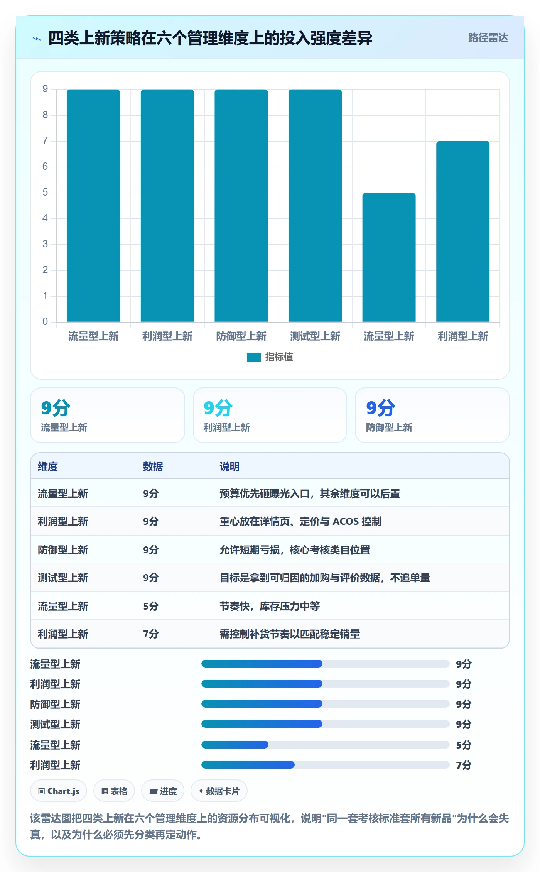
Task: Click the chart bar reaching value 7
Action: click(x=463, y=232)
